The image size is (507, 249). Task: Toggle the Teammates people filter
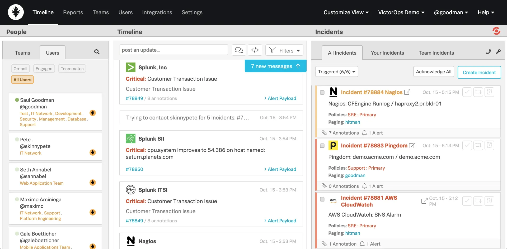pyautogui.click(x=72, y=69)
